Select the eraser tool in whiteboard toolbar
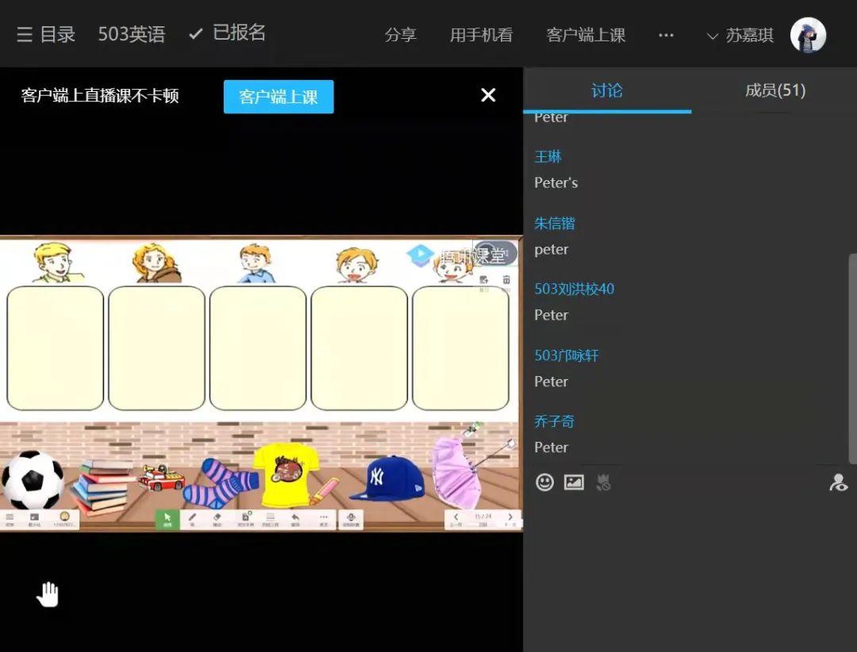The width and height of the screenshot is (857, 652). [x=217, y=519]
